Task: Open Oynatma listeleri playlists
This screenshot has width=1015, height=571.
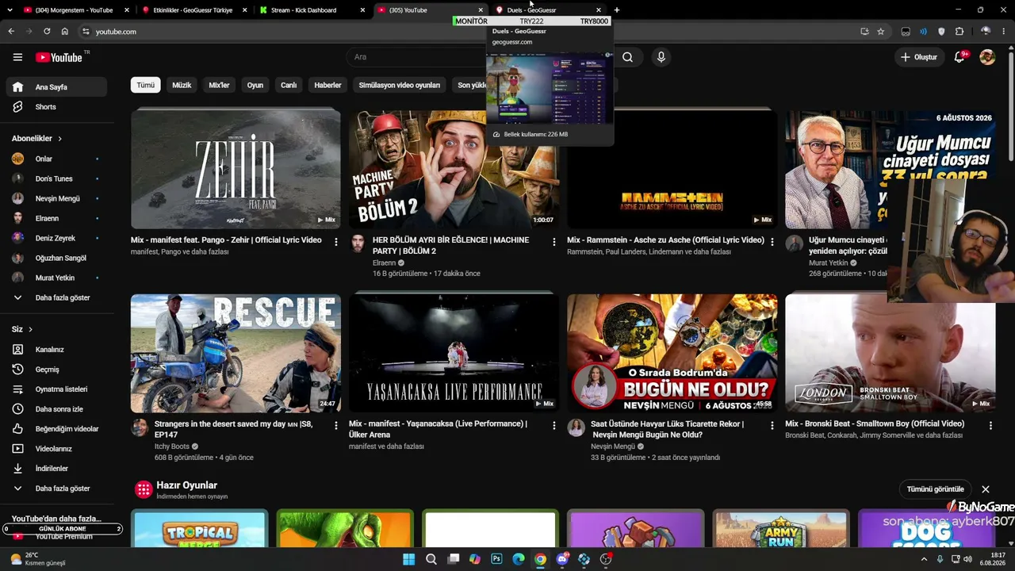Action: 56,389
